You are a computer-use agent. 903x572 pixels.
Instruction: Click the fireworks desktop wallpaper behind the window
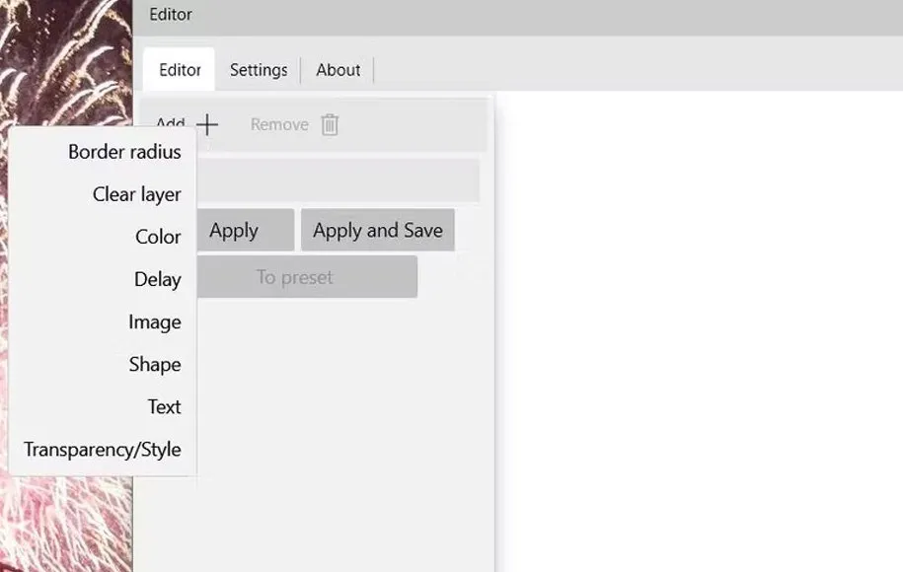(59, 59)
